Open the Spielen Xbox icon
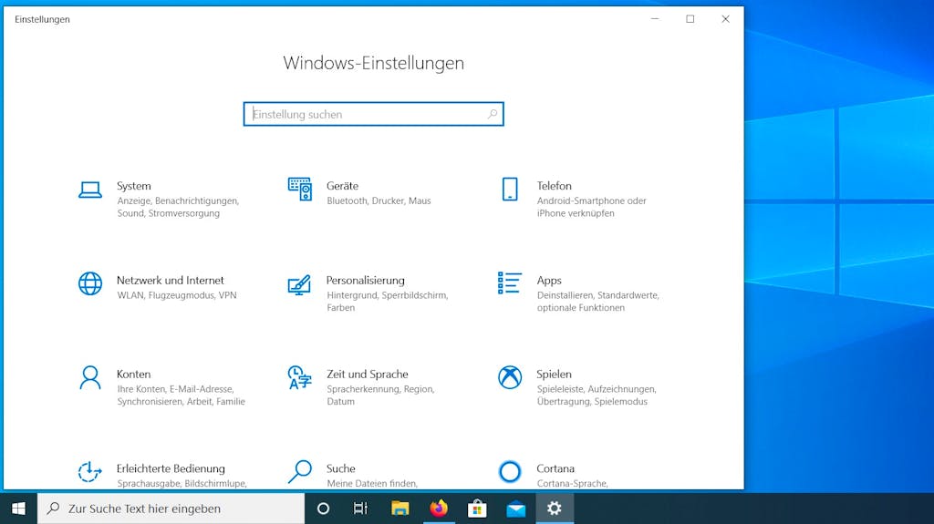The width and height of the screenshot is (934, 524). tap(510, 377)
